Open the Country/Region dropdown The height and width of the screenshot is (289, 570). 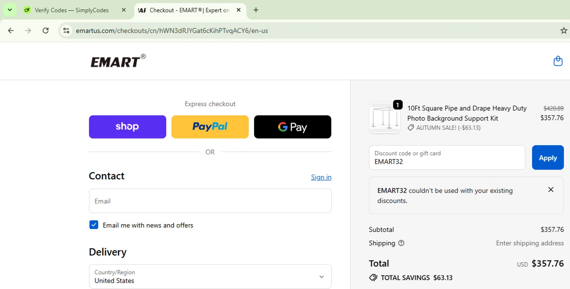[210, 276]
